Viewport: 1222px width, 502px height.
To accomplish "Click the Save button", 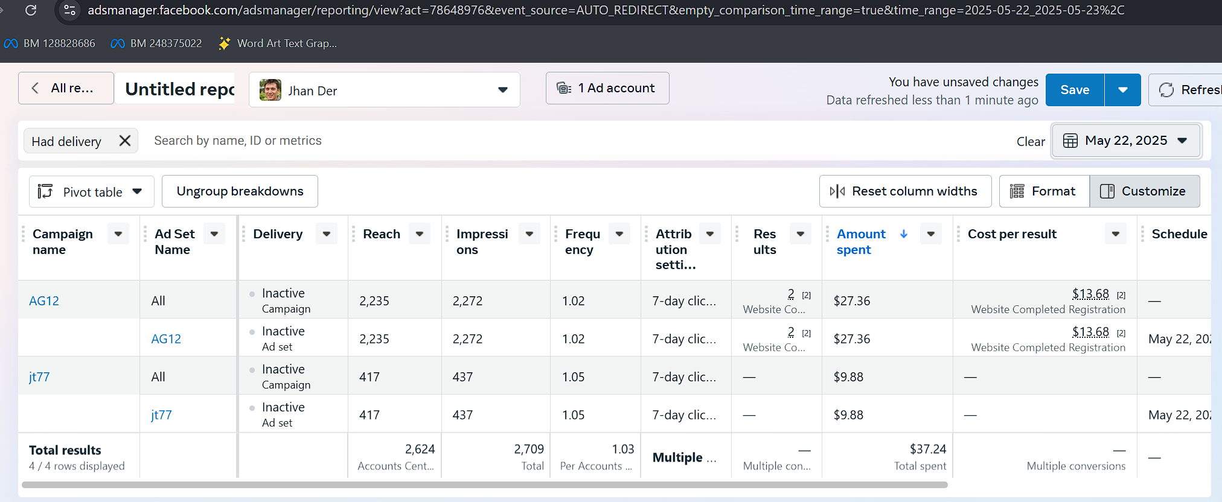I will [x=1075, y=90].
